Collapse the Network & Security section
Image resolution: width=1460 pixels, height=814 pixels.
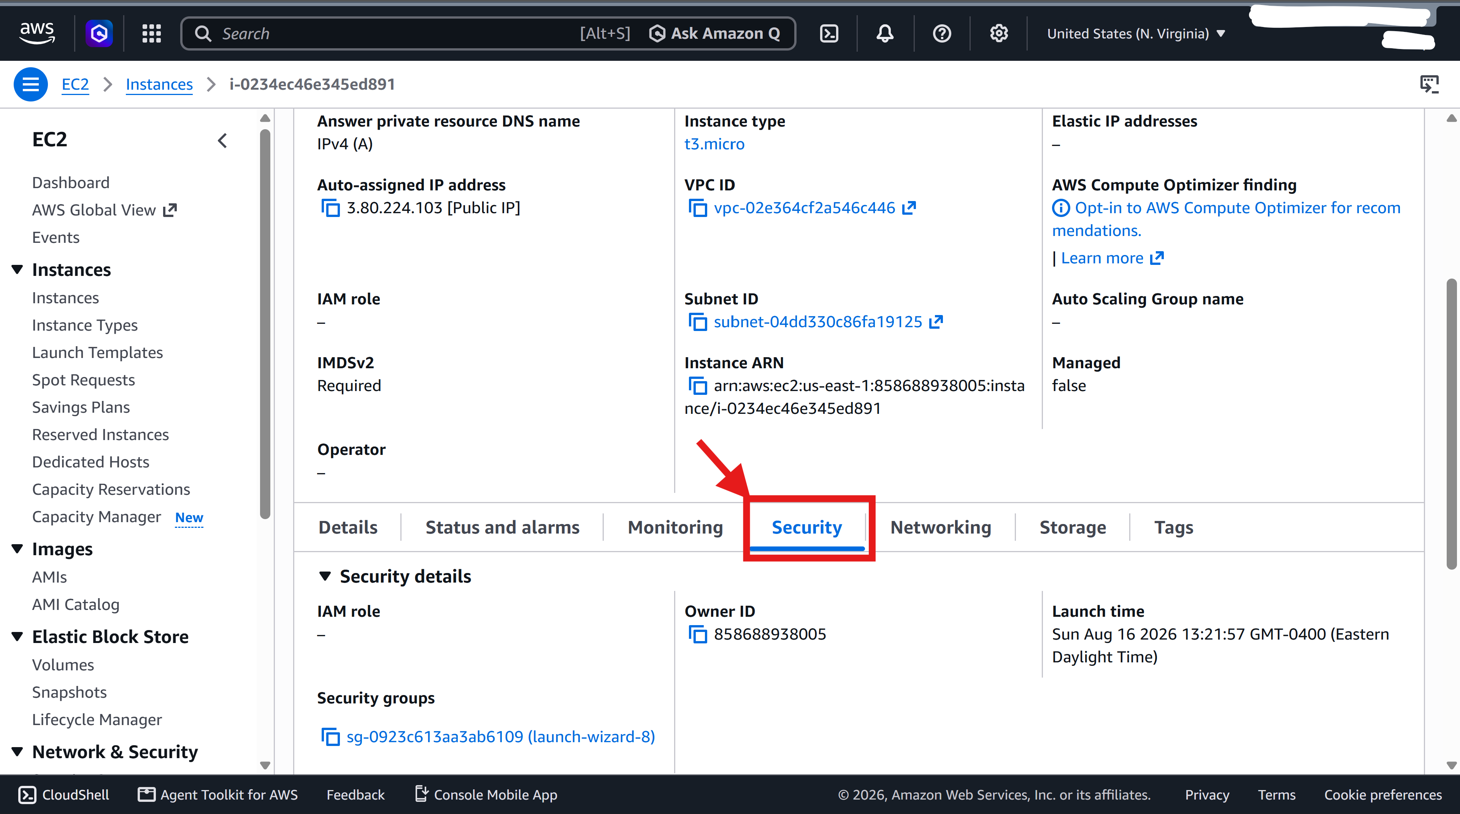17,752
